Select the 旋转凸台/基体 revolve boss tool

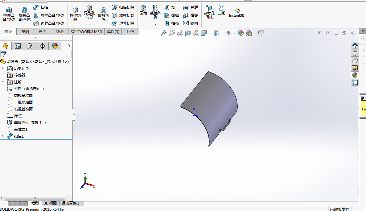[x=24, y=14]
